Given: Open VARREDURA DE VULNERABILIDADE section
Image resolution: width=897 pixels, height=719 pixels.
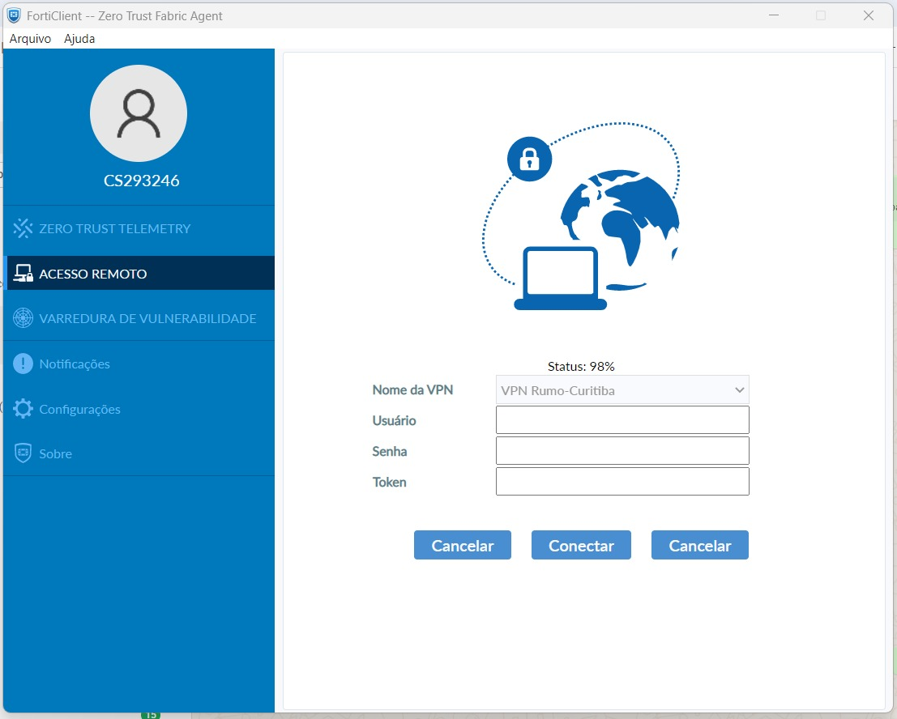Looking at the screenshot, I should click(139, 318).
